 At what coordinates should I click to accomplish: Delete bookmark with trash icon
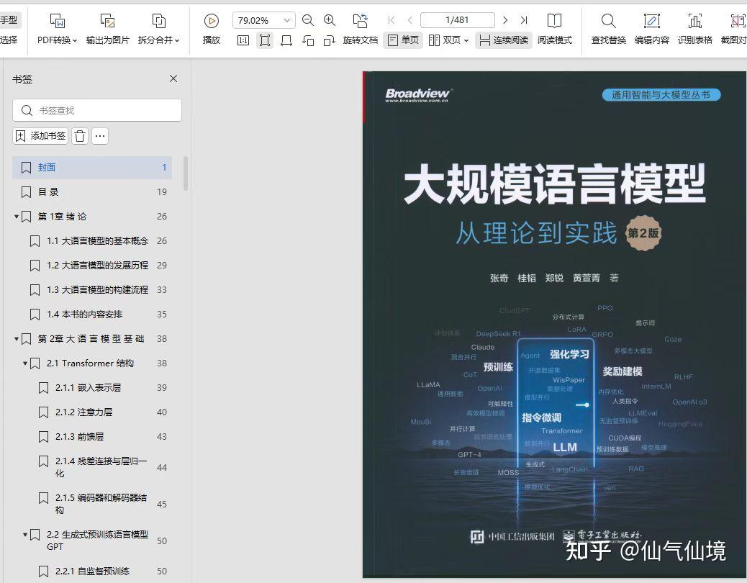[x=80, y=136]
